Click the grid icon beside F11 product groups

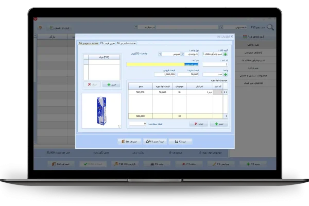coord(245,37)
